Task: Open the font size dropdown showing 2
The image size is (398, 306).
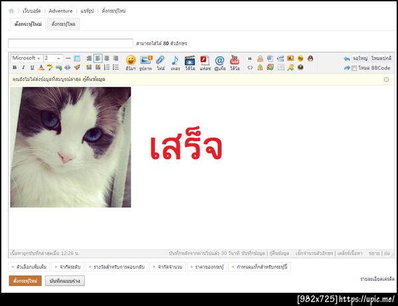Action: (x=53, y=58)
